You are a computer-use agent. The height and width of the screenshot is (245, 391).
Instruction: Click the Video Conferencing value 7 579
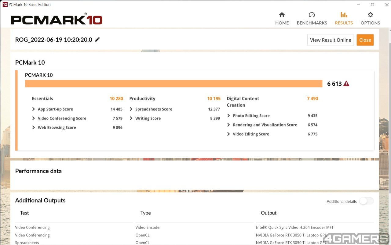coord(118,118)
